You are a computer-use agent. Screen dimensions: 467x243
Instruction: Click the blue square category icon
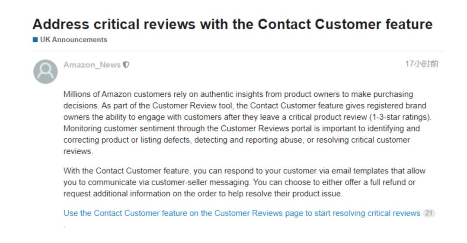[35, 40]
